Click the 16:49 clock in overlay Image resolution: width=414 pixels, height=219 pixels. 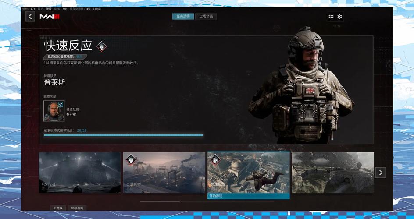pyautogui.click(x=96, y=9)
